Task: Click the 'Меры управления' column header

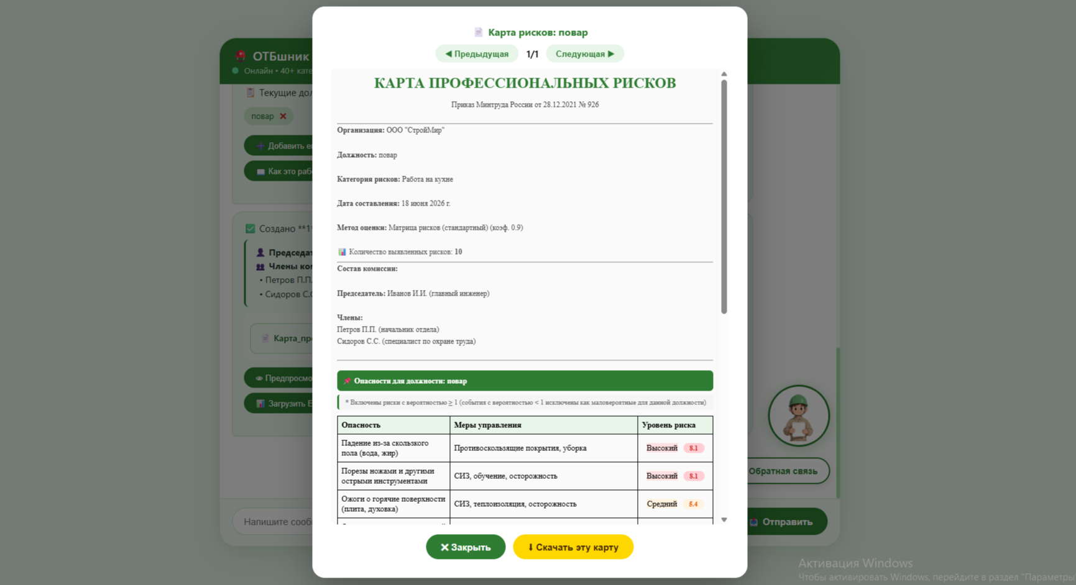Action: pyautogui.click(x=544, y=425)
